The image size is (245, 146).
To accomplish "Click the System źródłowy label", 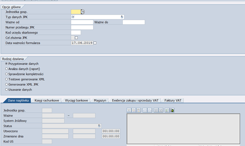I will (15, 121).
